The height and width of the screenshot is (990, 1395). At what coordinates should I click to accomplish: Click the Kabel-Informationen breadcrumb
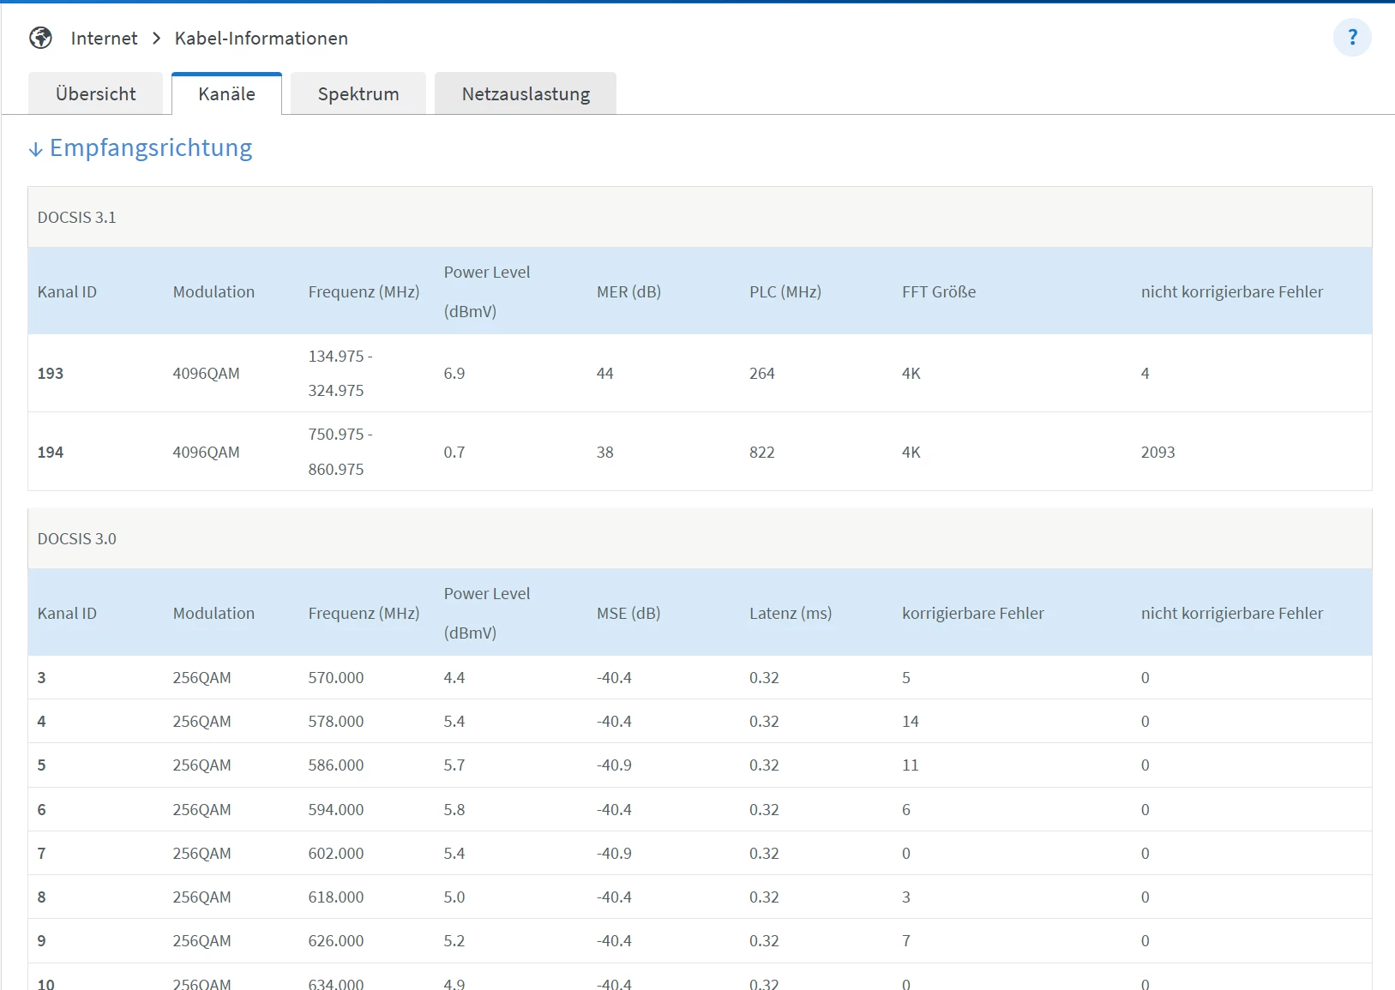[261, 39]
